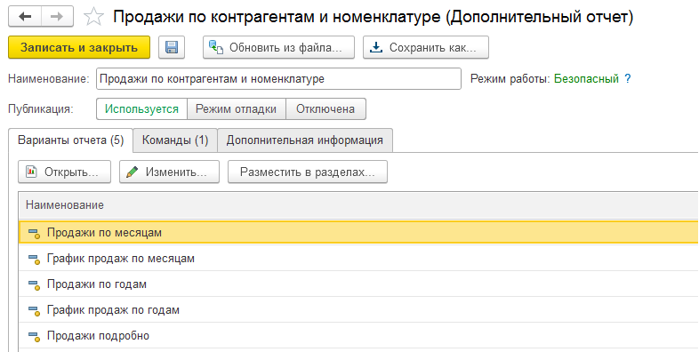Click Сохранить как button
699x352 pixels.
point(426,47)
